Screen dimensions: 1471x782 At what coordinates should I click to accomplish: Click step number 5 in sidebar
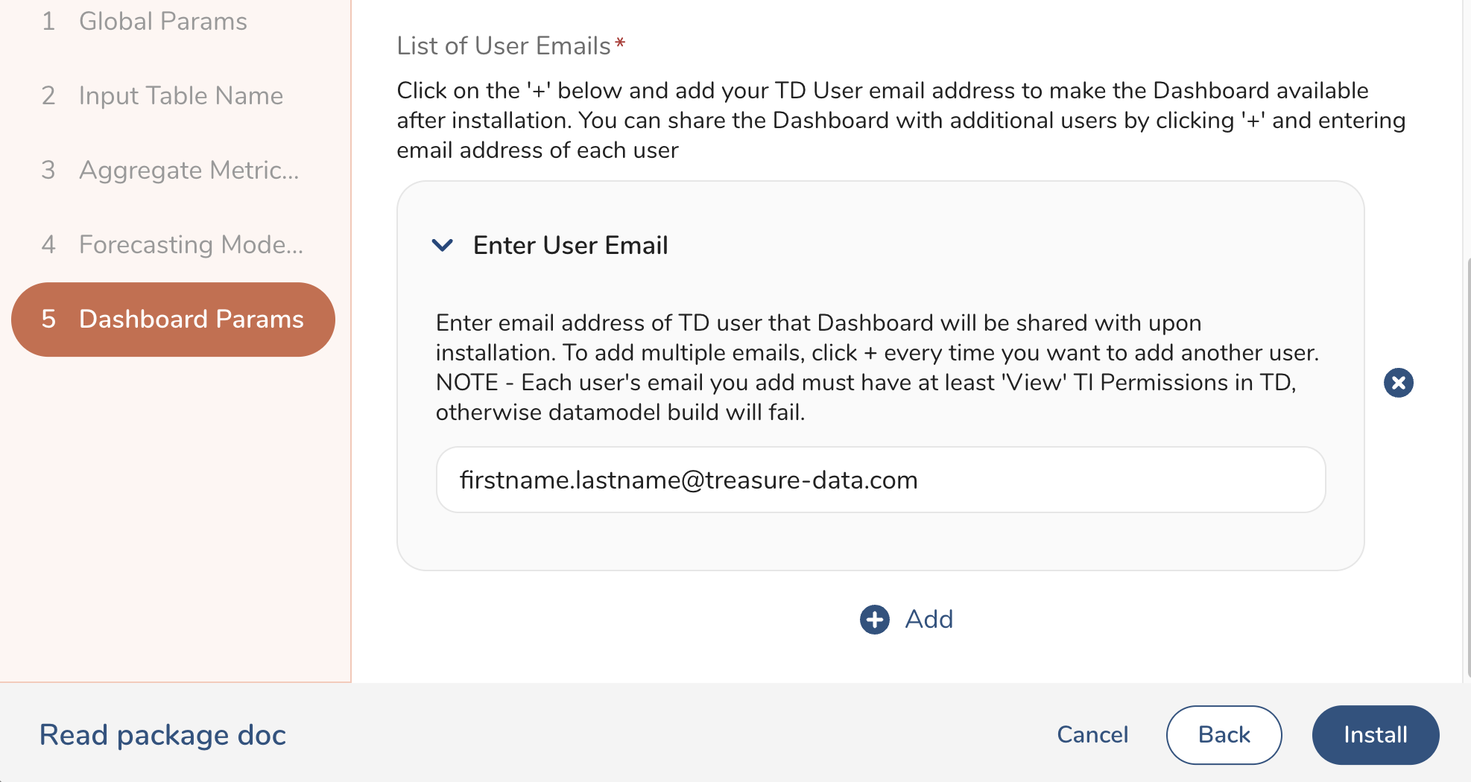(x=48, y=319)
